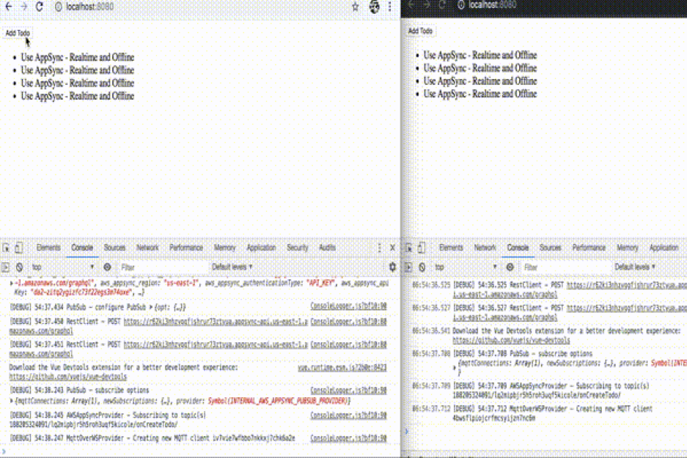Image resolution: width=687 pixels, height=458 pixels.
Task: Open the Performance tab in left DevTools
Action: pyautogui.click(x=185, y=248)
